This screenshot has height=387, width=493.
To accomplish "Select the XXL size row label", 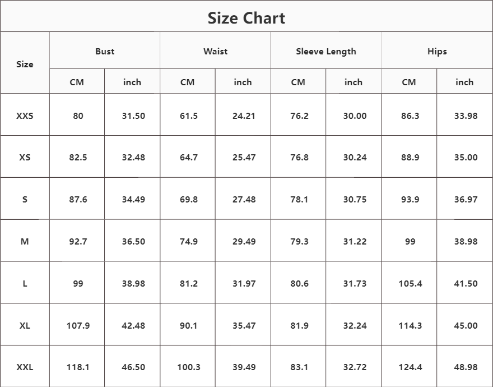I will [x=25, y=367].
